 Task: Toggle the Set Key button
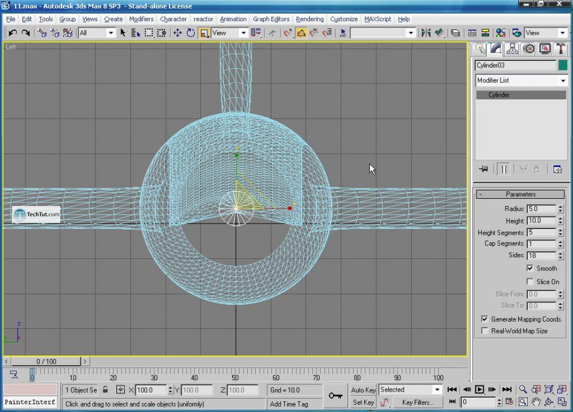point(363,402)
